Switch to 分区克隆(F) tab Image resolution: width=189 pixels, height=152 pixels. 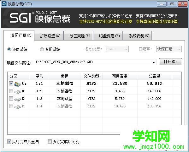78,36
